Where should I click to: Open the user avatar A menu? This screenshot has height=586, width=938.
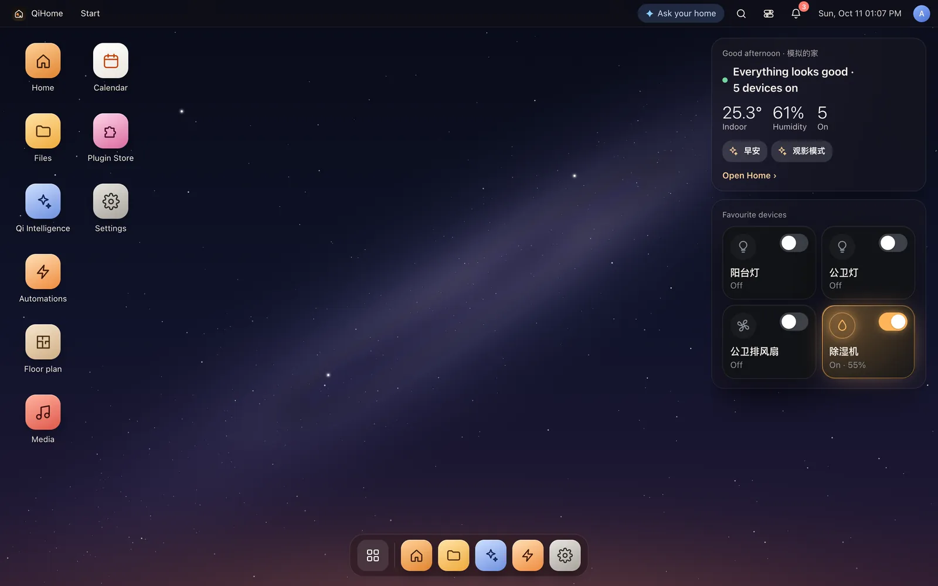click(x=922, y=13)
